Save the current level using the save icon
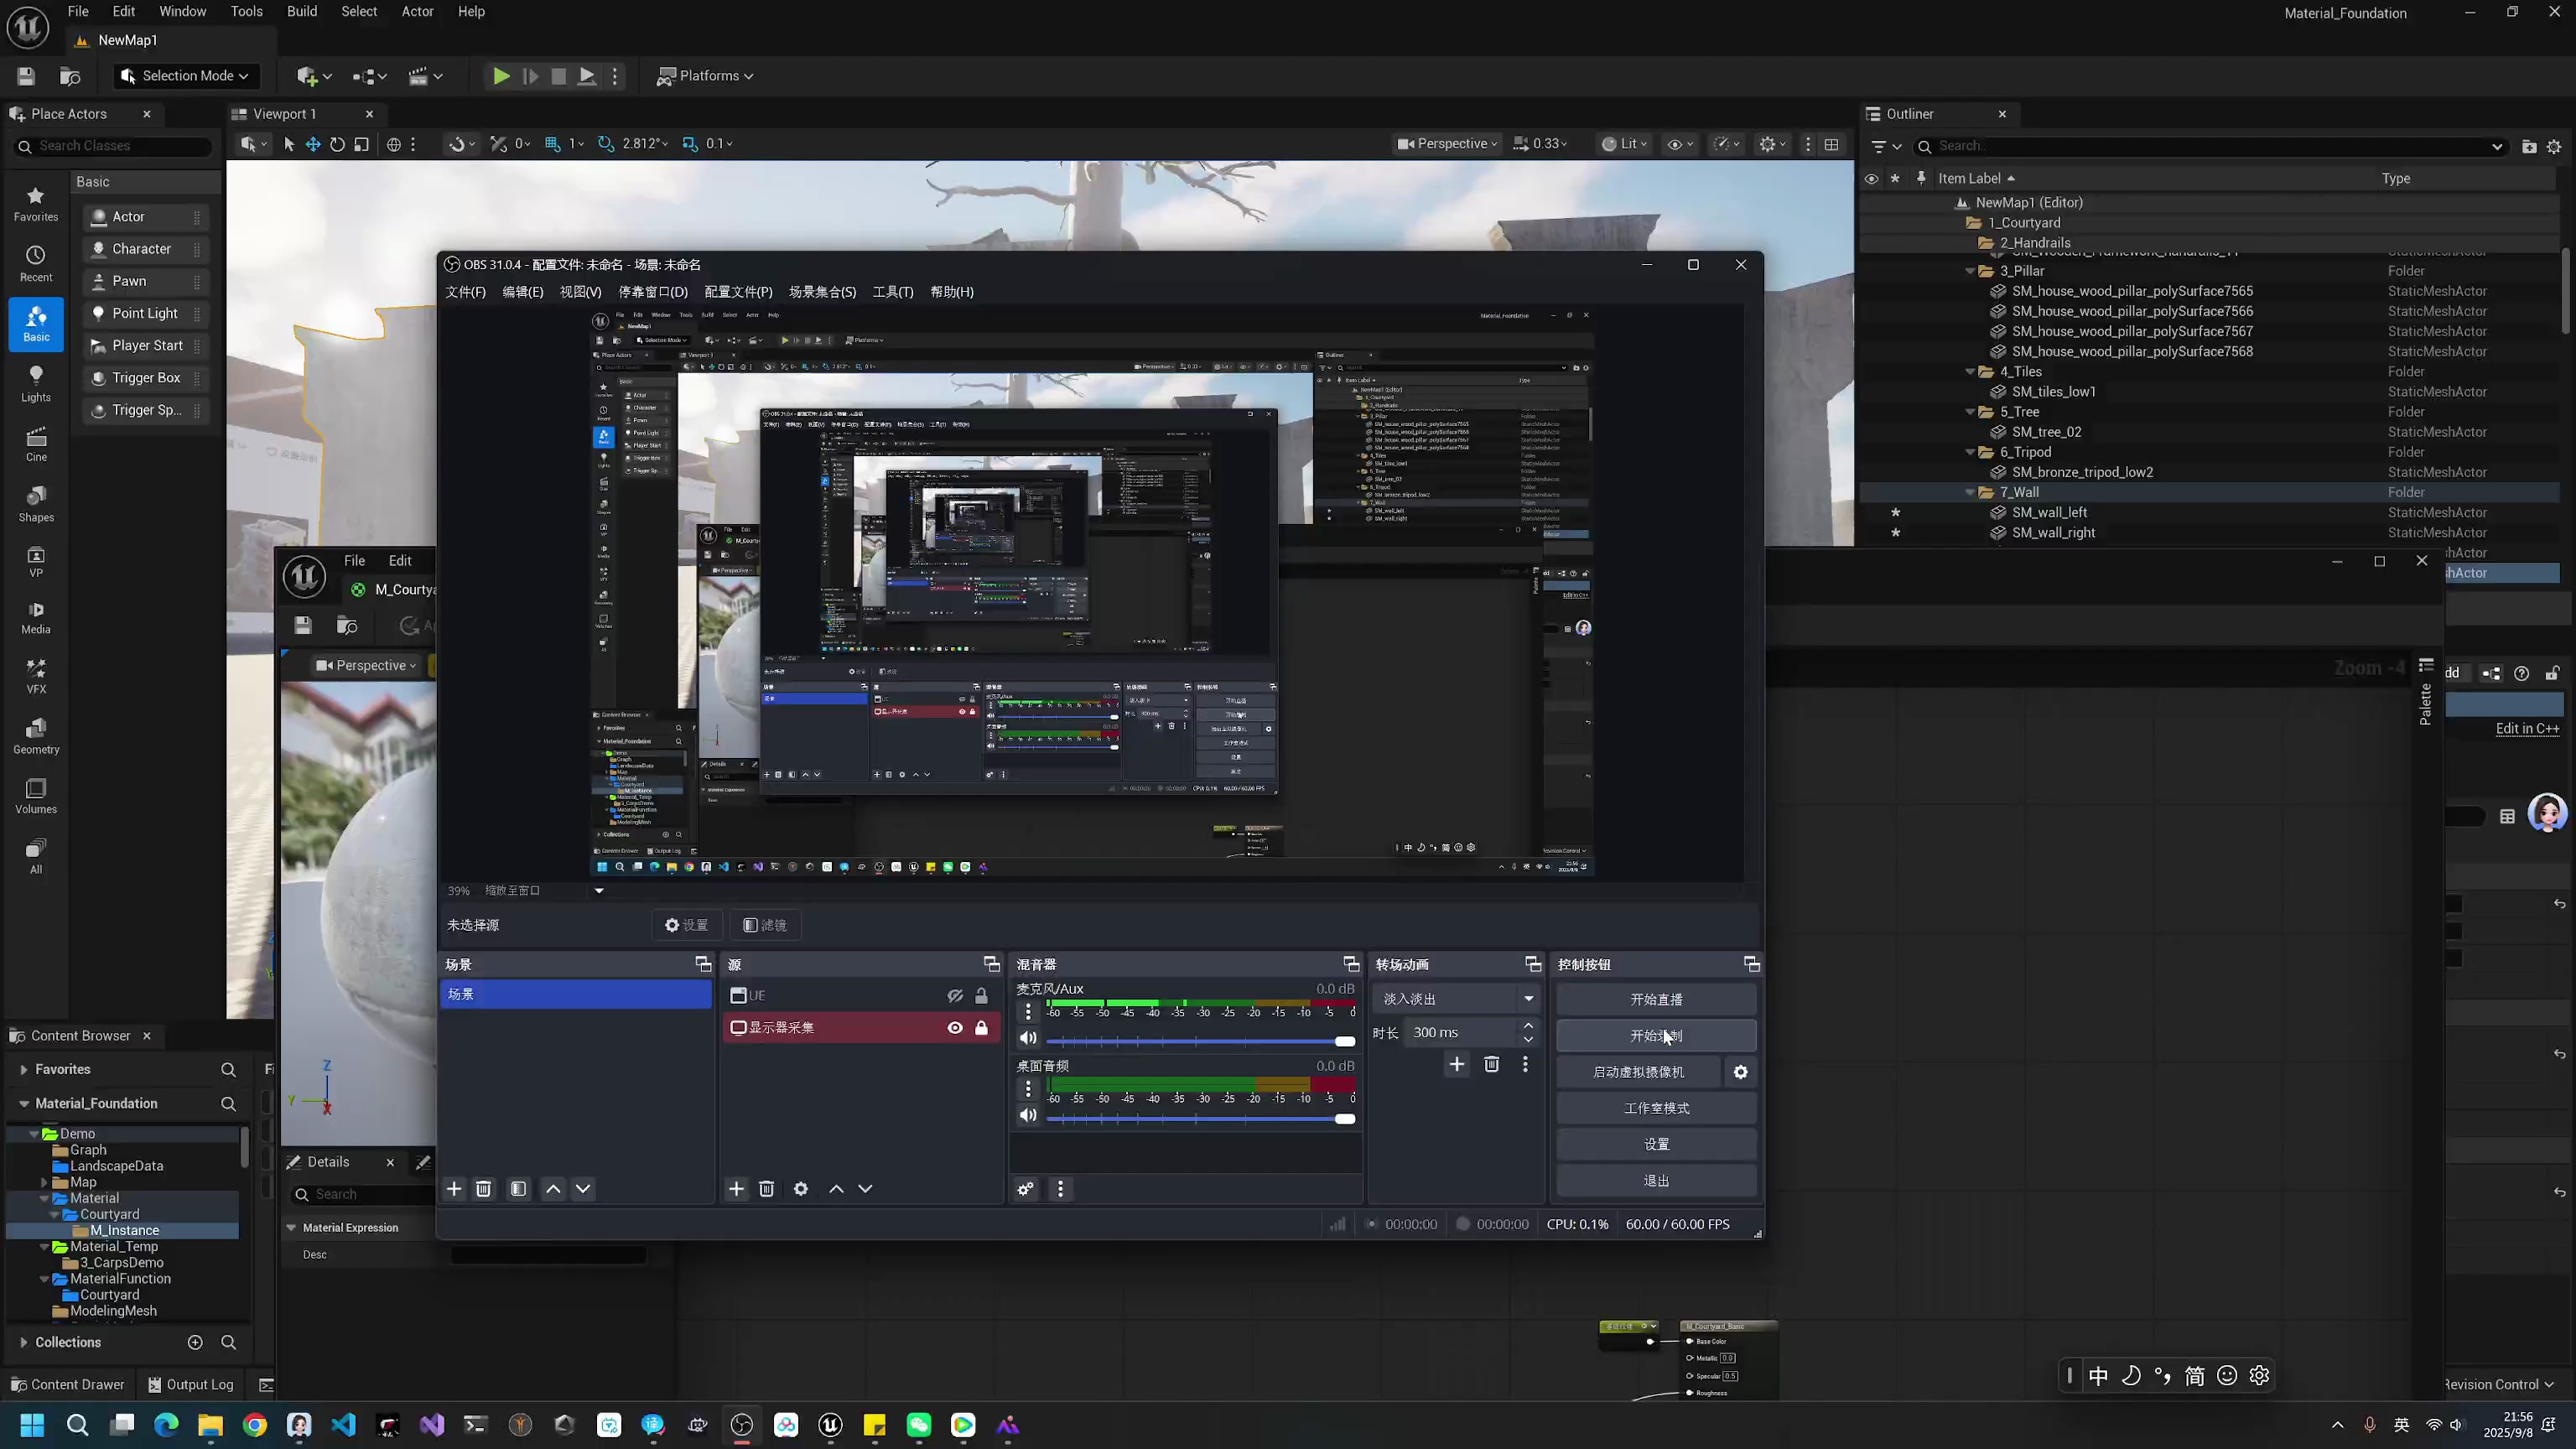Viewport: 2576px width, 1449px height. click(26, 76)
